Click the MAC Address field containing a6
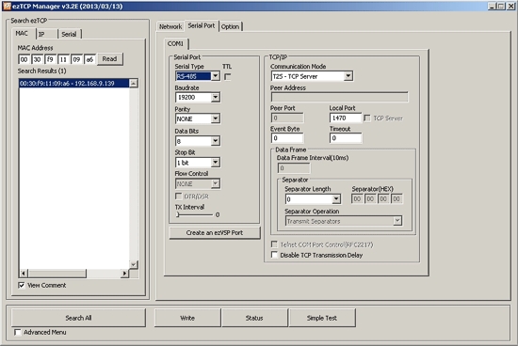Viewport: 518px width, 346px height. (x=89, y=59)
